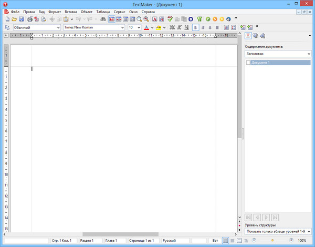Open the Таблица menu
The height and width of the screenshot is (247, 315).
[x=103, y=11]
